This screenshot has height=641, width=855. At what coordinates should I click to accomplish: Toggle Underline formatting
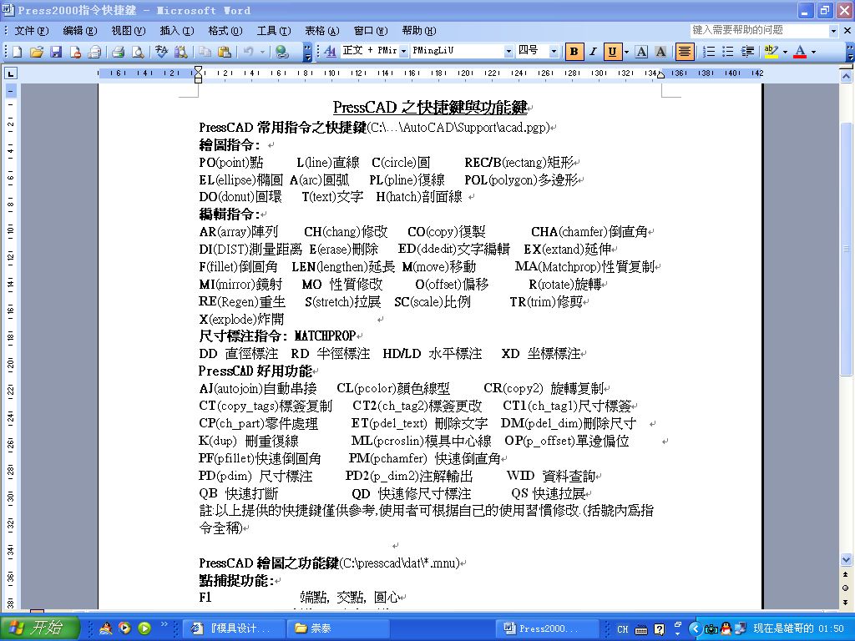[612, 51]
